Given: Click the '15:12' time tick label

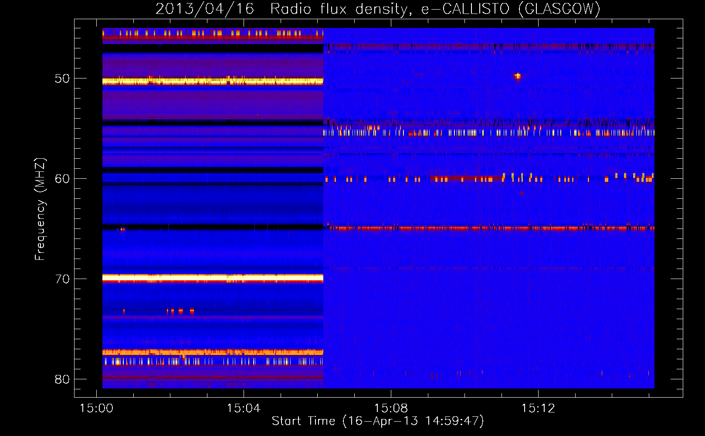Looking at the screenshot, I should pos(539,409).
